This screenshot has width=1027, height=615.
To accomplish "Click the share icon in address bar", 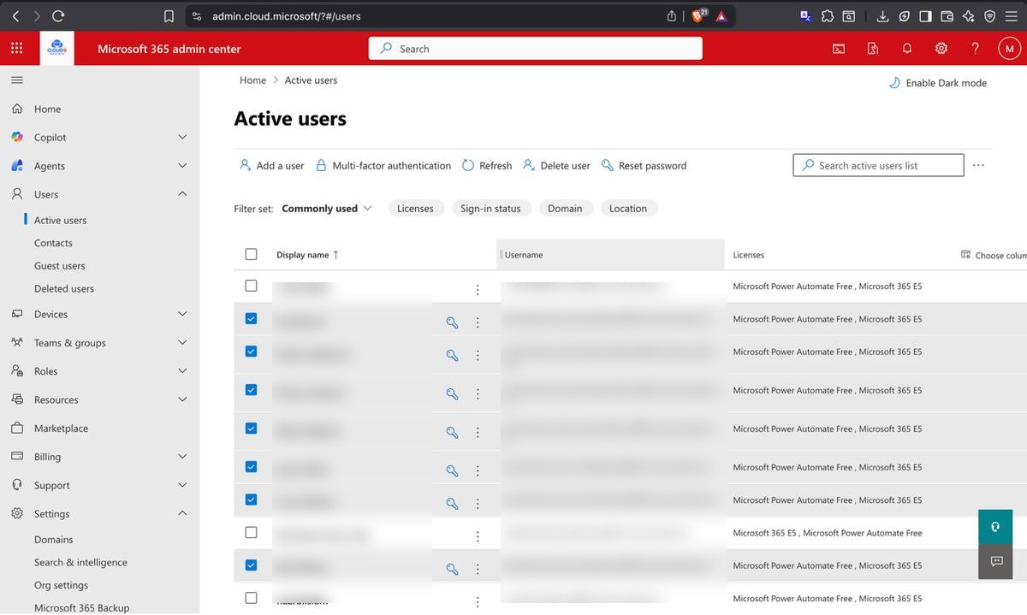I will 672,16.
